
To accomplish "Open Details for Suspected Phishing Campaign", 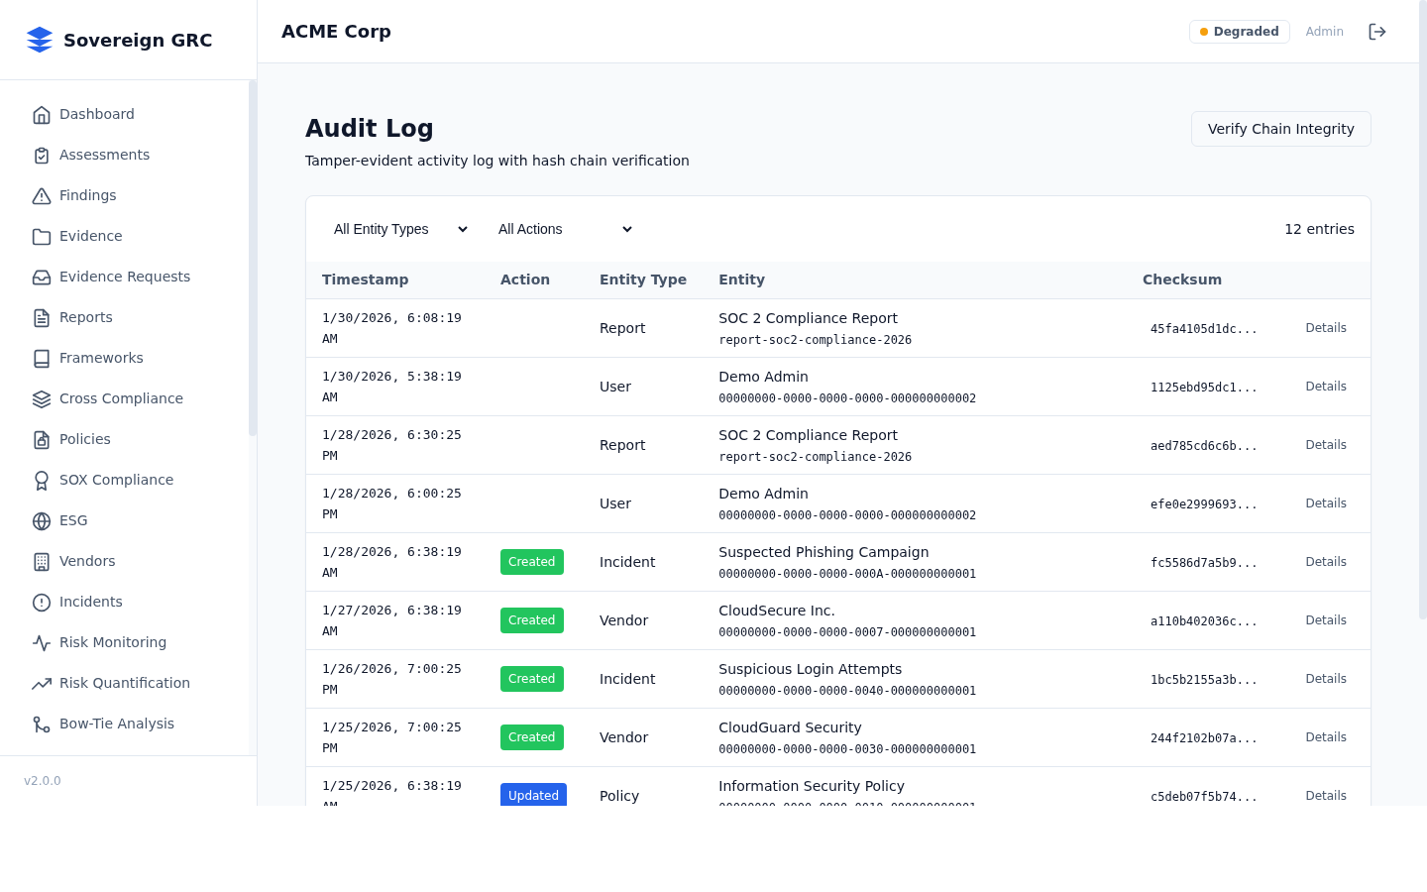I will pos(1326,561).
